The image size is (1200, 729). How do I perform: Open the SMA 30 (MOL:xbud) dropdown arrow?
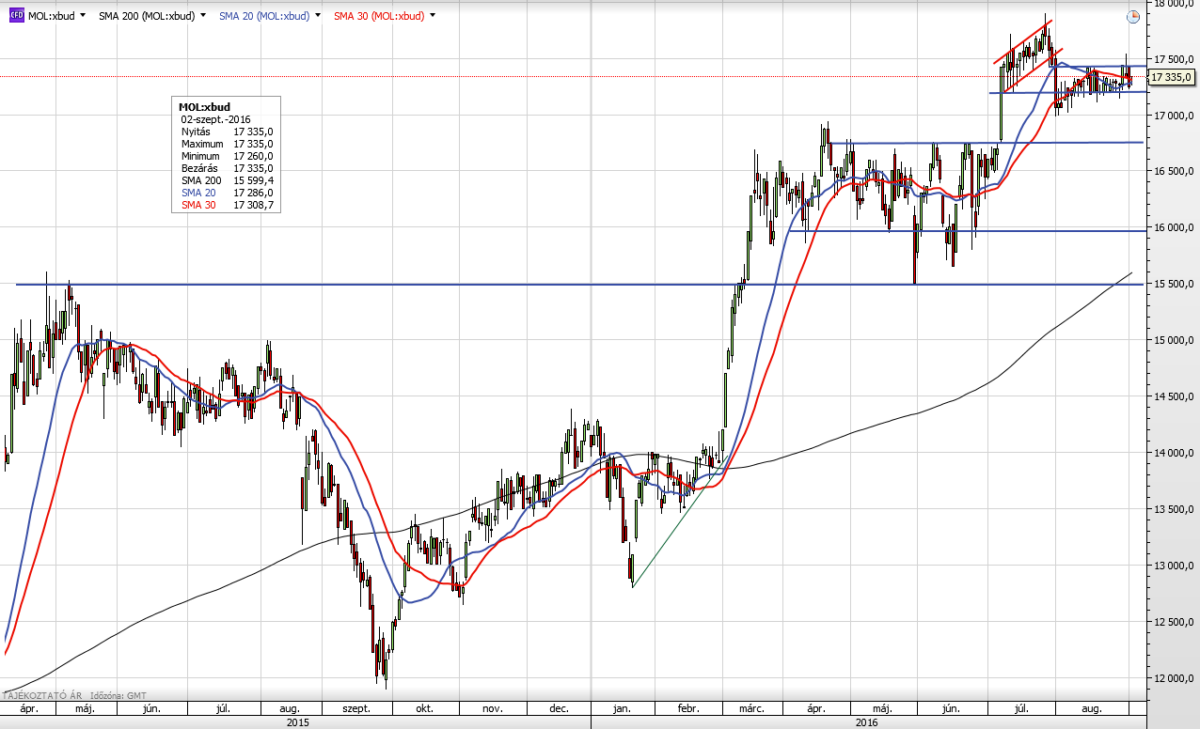tap(434, 16)
